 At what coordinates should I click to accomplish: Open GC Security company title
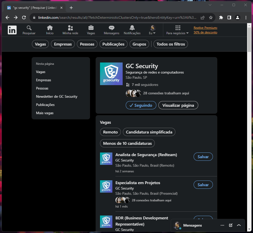[x=142, y=66]
